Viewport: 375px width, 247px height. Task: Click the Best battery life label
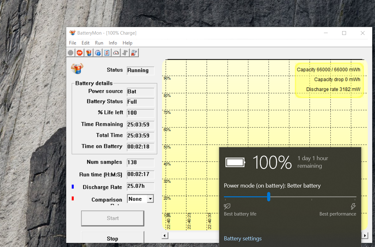coord(240,214)
